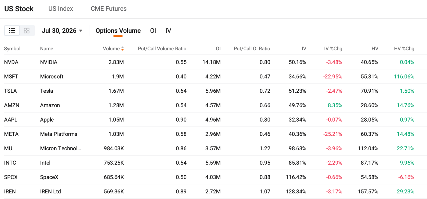Click Meta's -25.21% IV change
The width and height of the screenshot is (427, 199).
click(x=333, y=134)
